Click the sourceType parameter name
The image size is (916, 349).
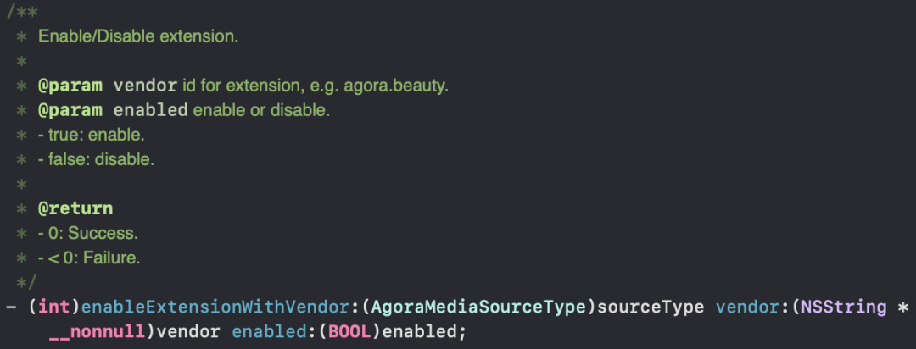652,306
